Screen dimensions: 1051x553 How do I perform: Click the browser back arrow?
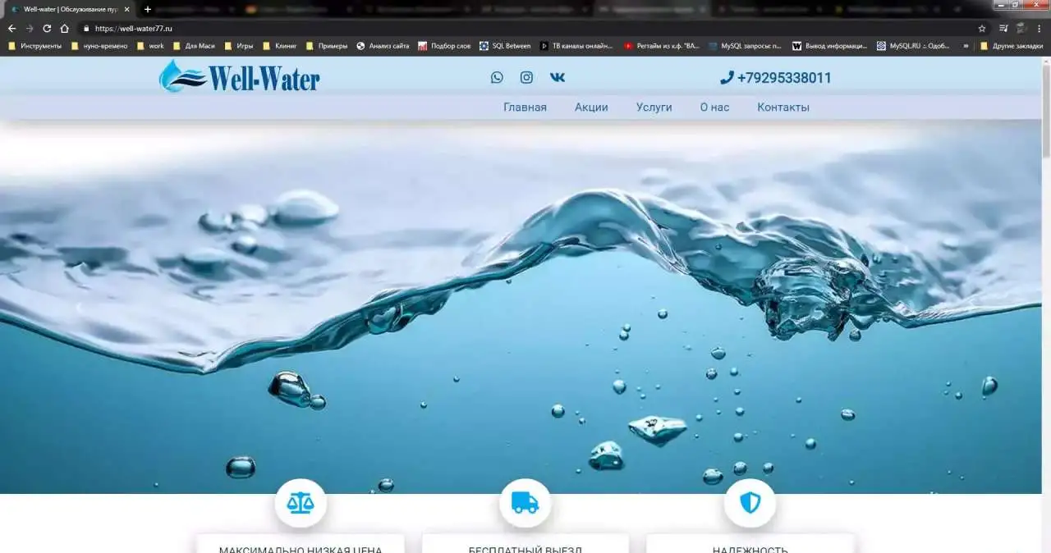pyautogui.click(x=11, y=28)
